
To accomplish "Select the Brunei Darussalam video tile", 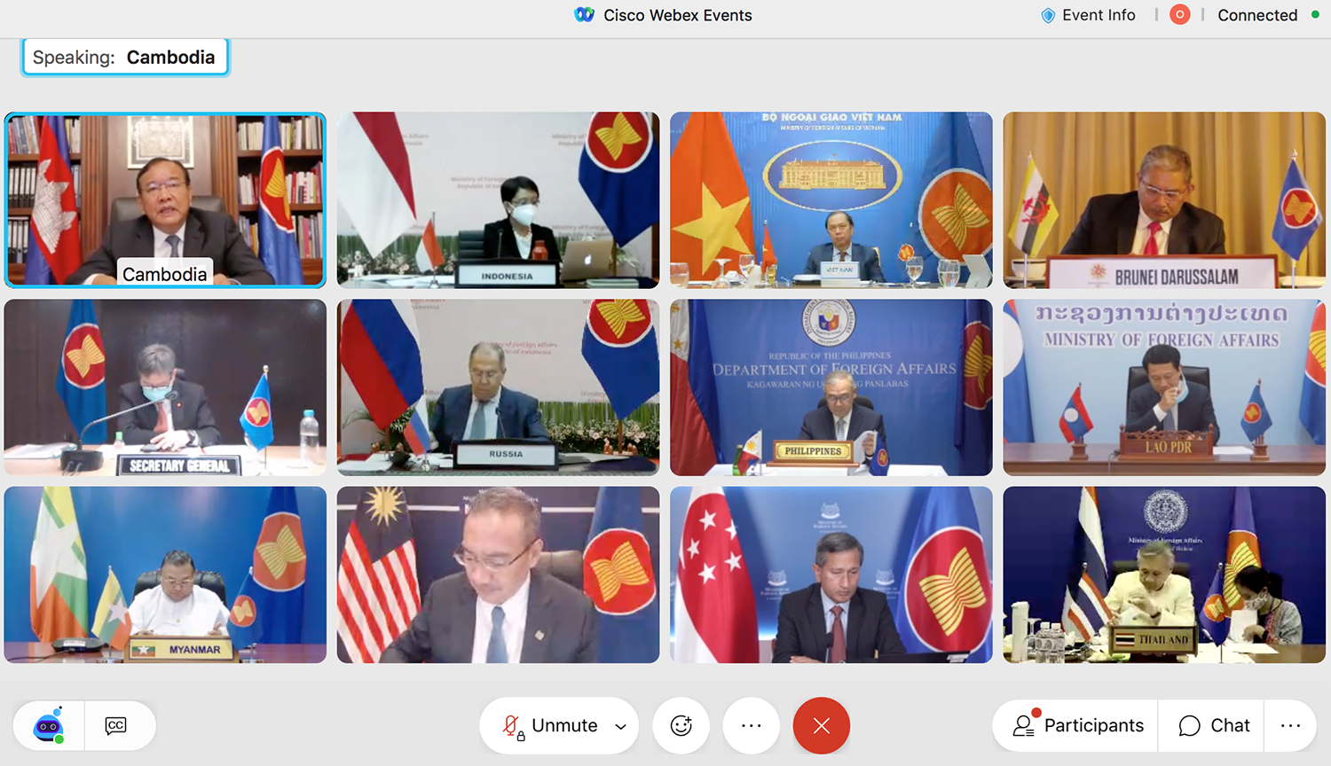I will (1164, 199).
